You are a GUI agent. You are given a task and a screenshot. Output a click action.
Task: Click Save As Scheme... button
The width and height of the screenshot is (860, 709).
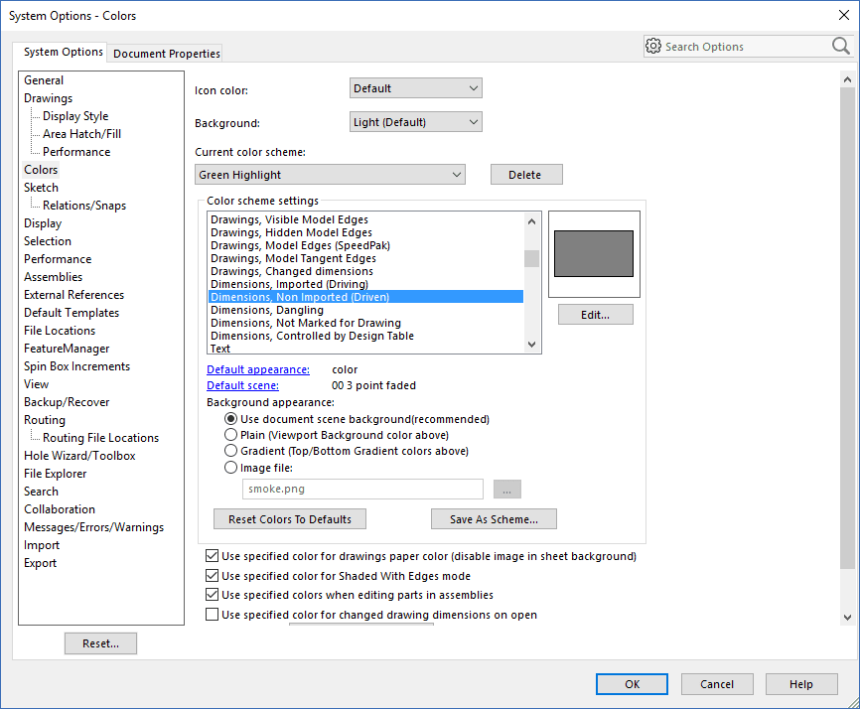pyautogui.click(x=494, y=519)
